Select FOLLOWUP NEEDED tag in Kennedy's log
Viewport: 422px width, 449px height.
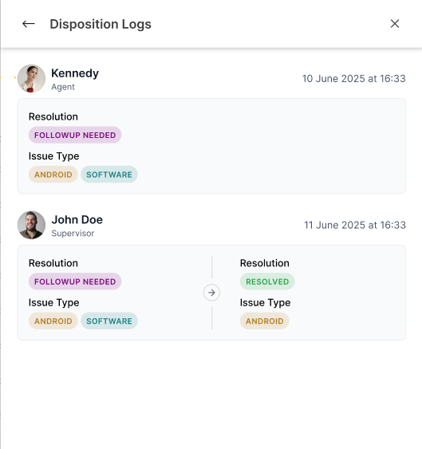75,135
